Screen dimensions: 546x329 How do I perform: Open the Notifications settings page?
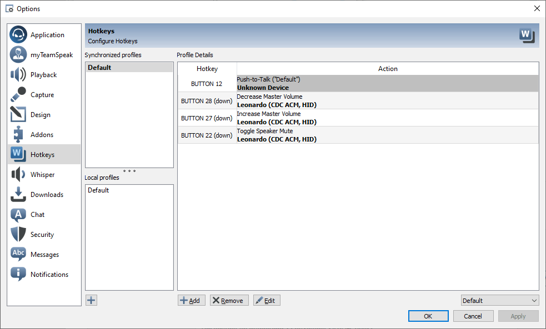[x=44, y=275]
